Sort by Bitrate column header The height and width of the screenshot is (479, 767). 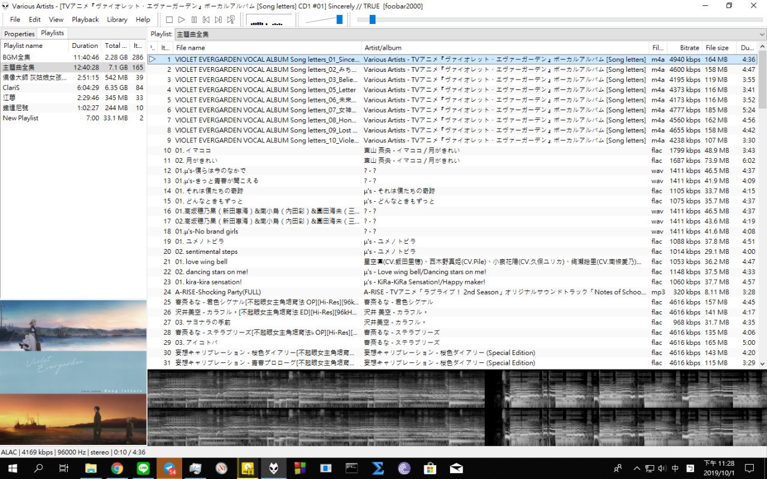pyautogui.click(x=685, y=47)
